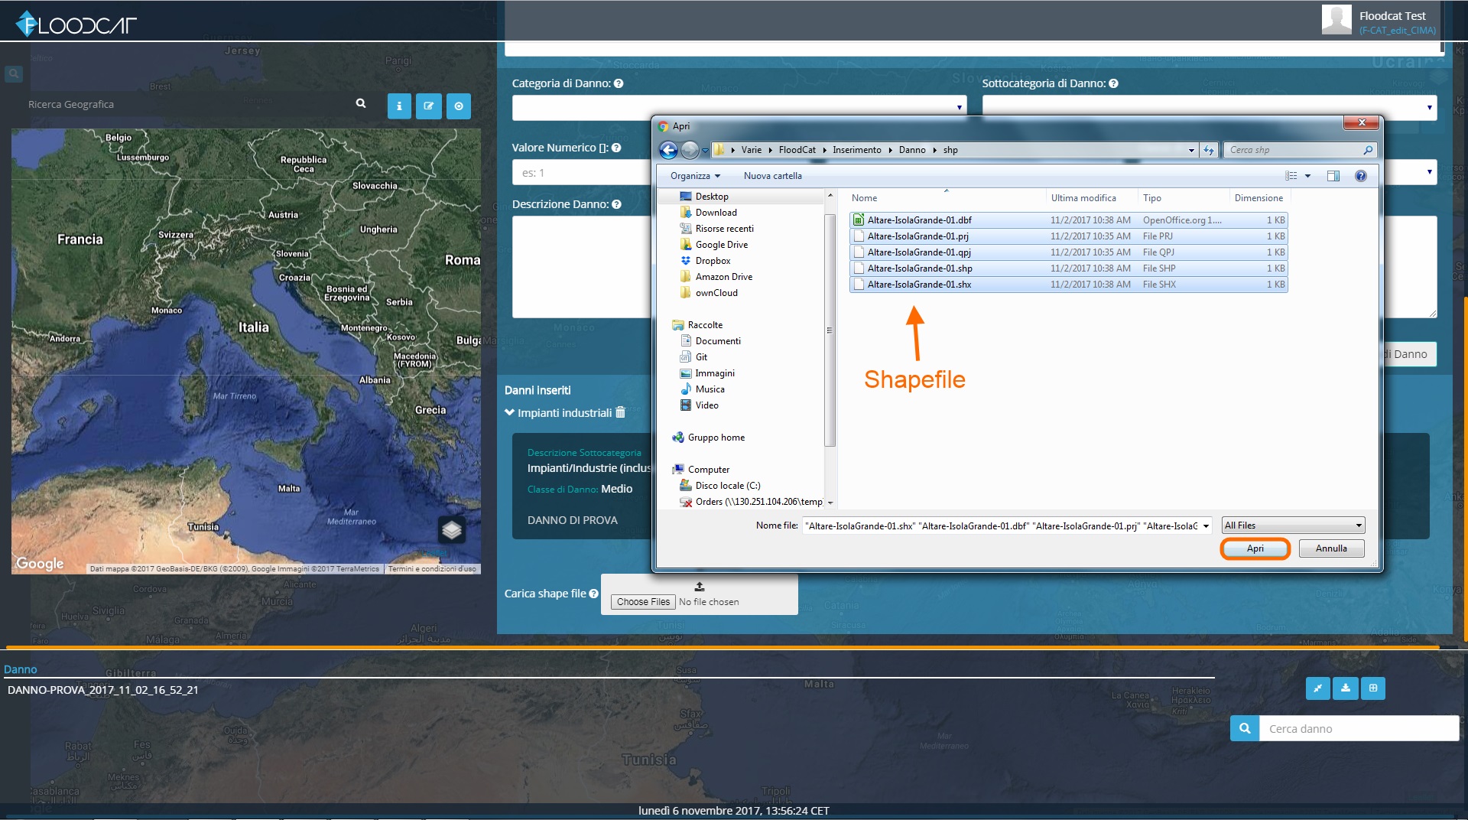Open recent locations arrow beside forward button
The height and width of the screenshot is (820, 1468).
pos(705,151)
